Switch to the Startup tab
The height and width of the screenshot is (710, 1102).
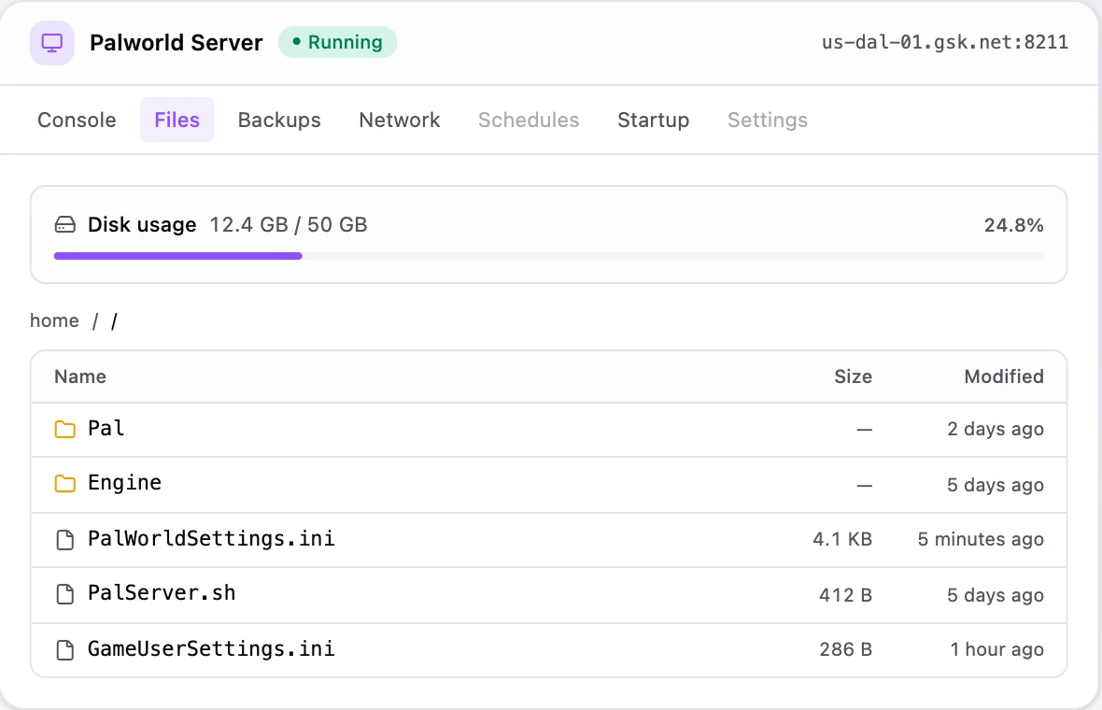click(x=653, y=120)
